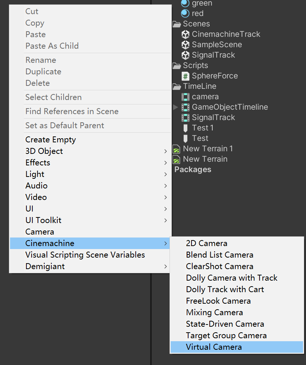The width and height of the screenshot is (306, 365).
Task: Select the New Terrain 1 label
Action: 208,149
